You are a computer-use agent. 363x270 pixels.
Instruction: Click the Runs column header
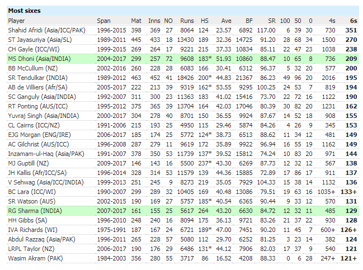(187, 21)
